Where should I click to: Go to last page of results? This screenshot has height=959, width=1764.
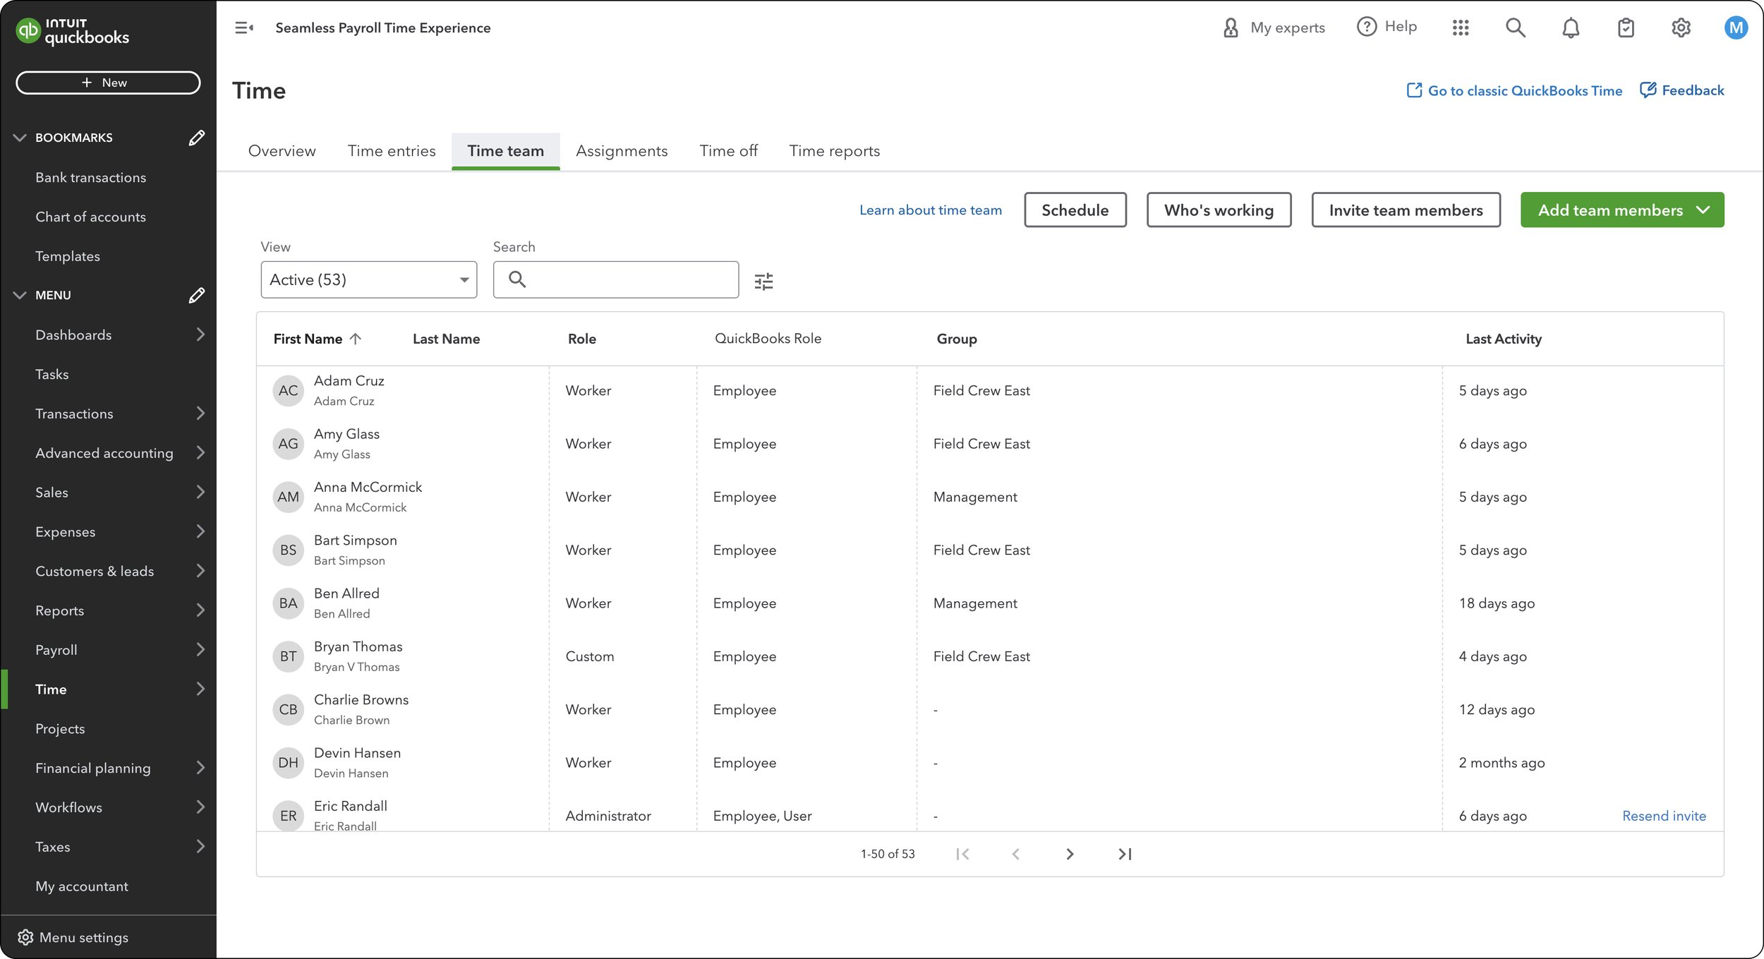tap(1125, 854)
